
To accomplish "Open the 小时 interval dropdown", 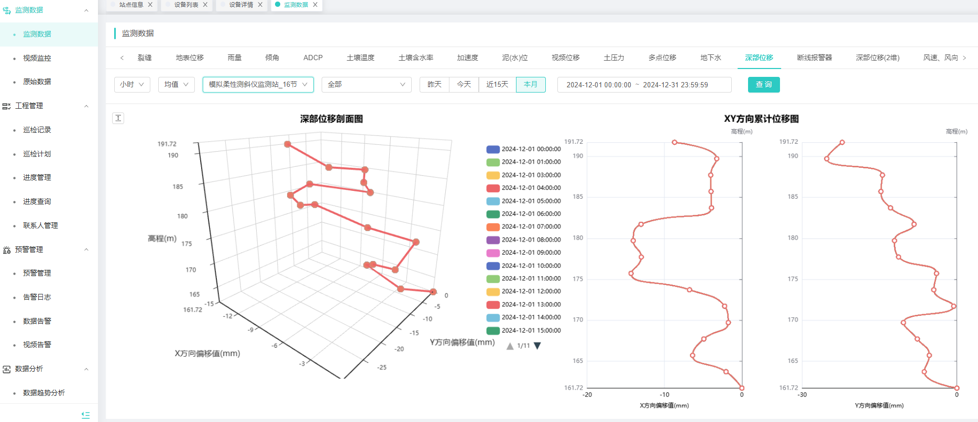I will coord(132,85).
